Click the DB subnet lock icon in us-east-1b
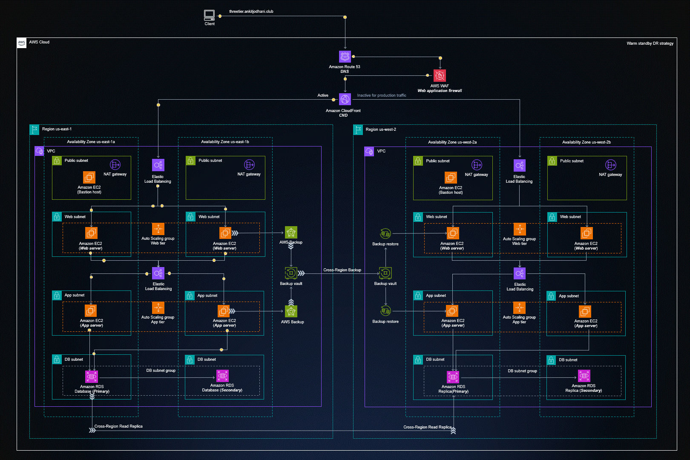 190,359
